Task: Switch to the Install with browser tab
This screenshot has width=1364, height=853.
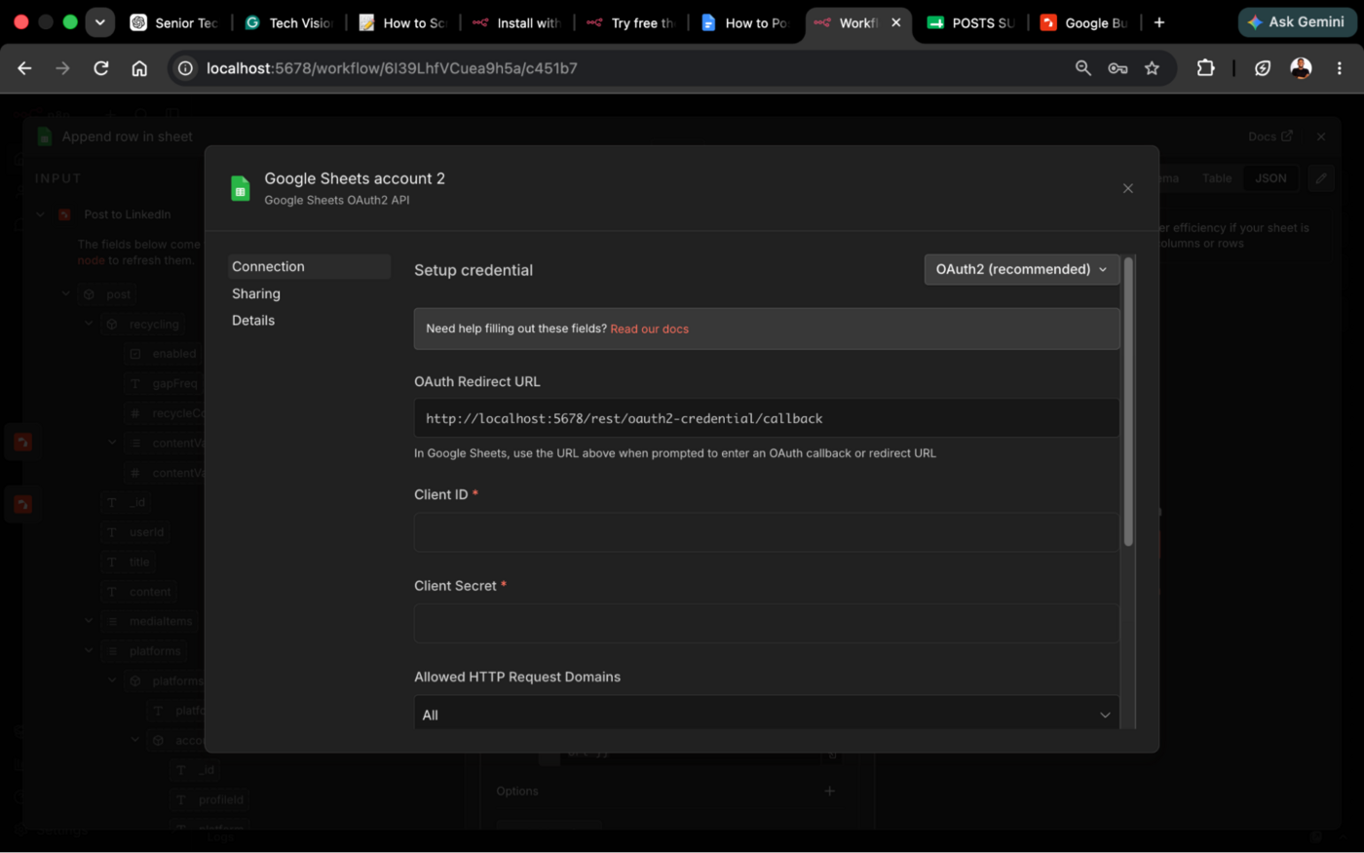Action: coord(516,22)
